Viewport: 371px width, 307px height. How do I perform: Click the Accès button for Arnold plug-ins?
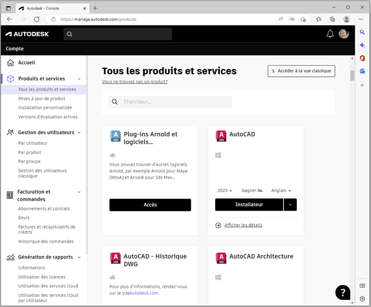click(x=150, y=205)
